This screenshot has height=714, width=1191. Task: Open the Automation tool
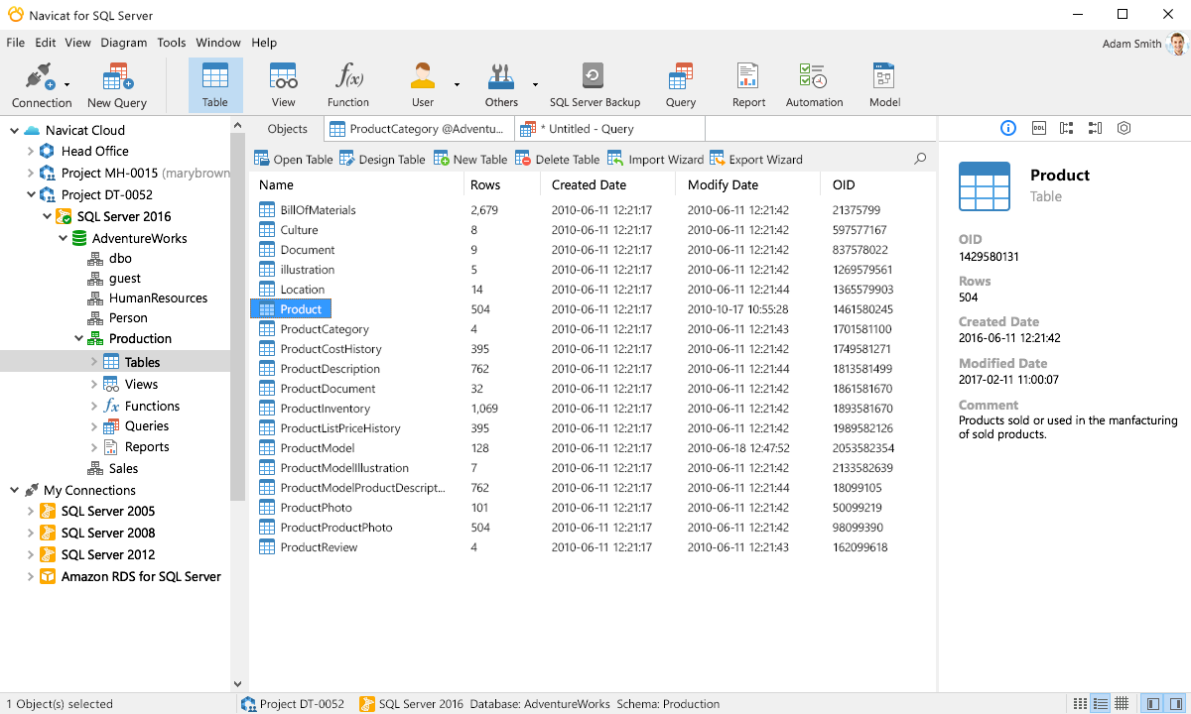814,83
